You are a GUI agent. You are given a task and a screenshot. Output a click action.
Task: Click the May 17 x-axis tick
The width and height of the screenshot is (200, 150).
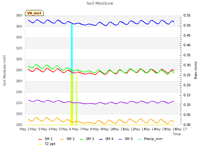pyautogui.click(x=181, y=129)
